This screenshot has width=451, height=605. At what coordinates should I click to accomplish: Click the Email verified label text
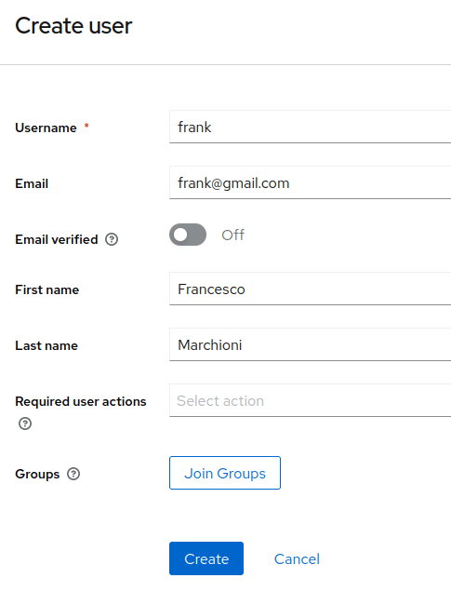coord(57,239)
